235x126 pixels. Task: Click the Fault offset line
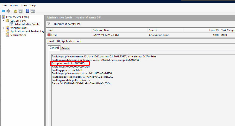point(71,66)
